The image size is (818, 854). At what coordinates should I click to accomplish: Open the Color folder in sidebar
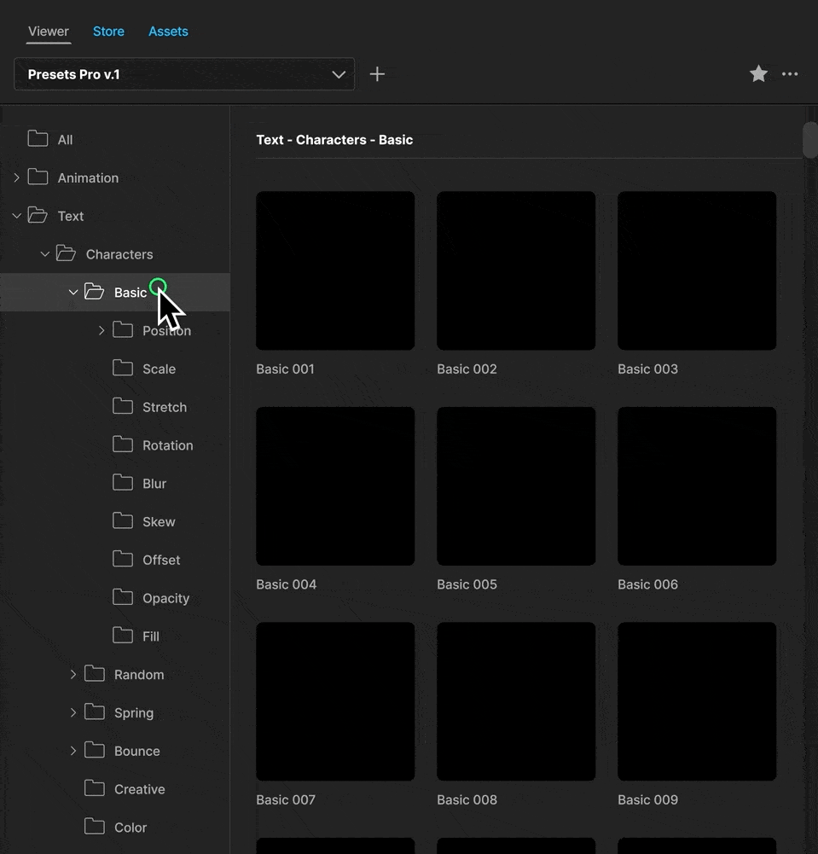tap(95, 827)
